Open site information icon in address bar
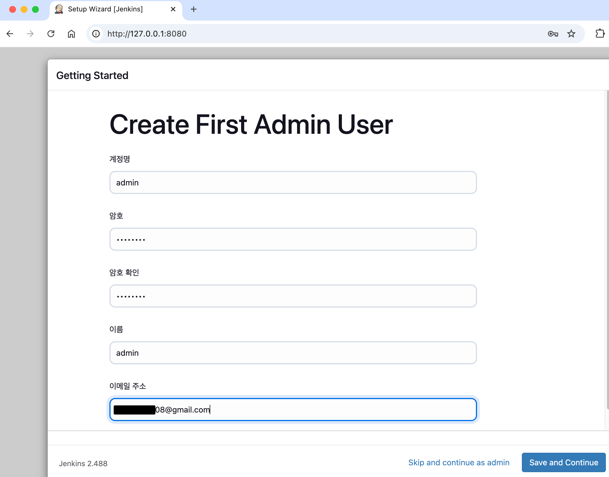This screenshot has height=477, width=609. pos(96,34)
